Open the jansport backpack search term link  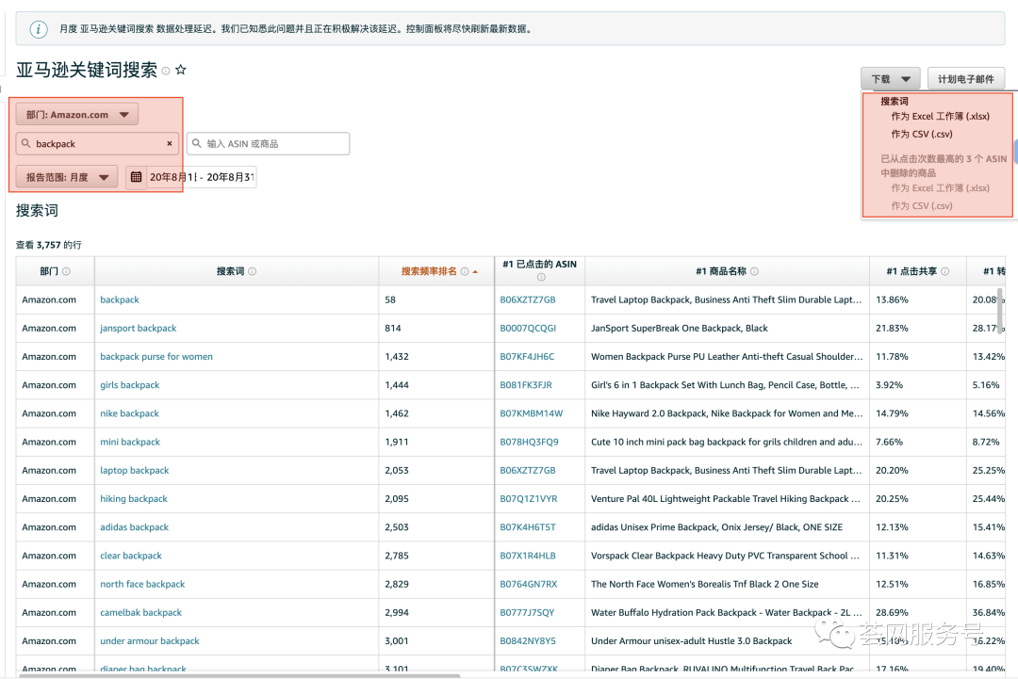(139, 329)
